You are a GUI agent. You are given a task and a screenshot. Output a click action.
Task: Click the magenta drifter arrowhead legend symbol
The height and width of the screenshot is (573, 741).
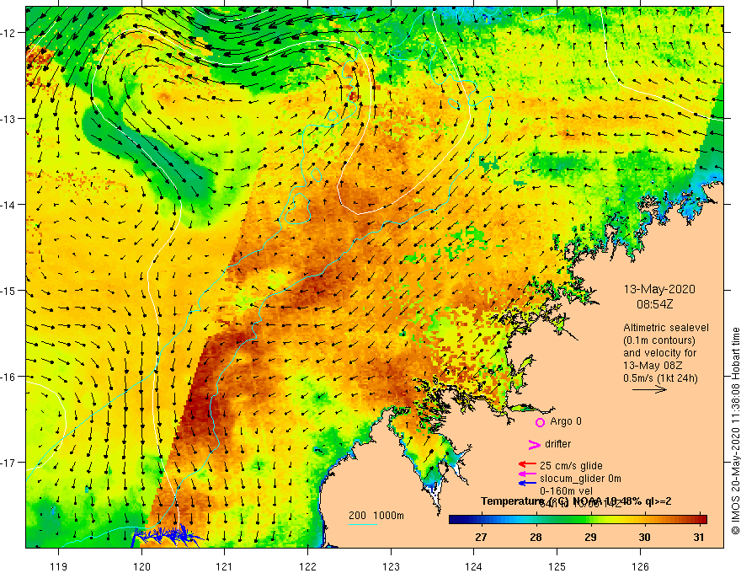[x=534, y=444]
